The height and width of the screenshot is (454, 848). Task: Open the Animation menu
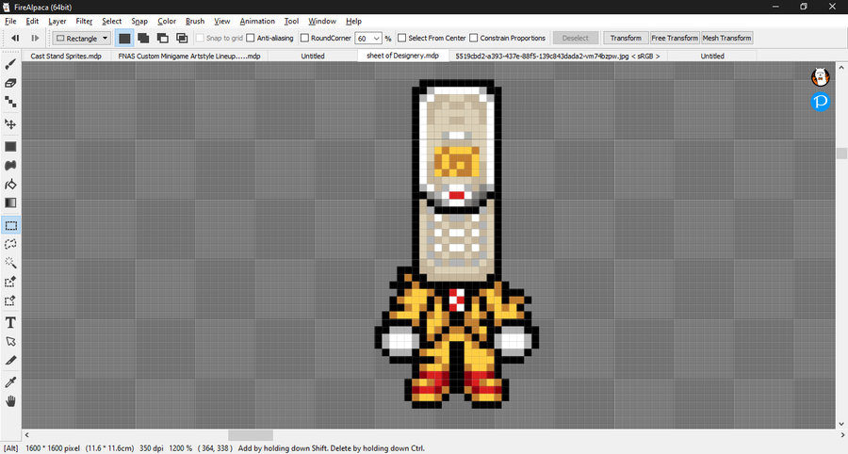point(257,21)
